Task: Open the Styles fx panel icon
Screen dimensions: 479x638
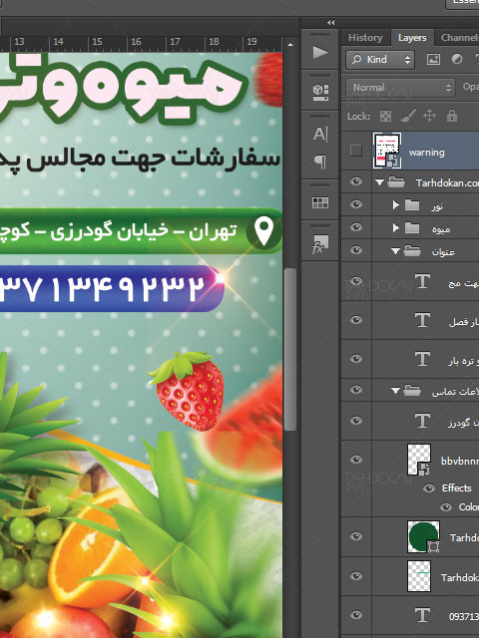Action: coord(320,243)
